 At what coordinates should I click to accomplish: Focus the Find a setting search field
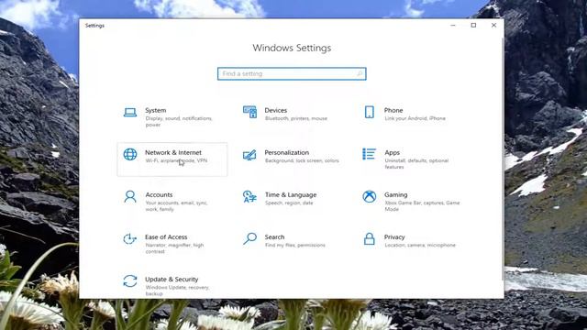pyautogui.click(x=292, y=73)
